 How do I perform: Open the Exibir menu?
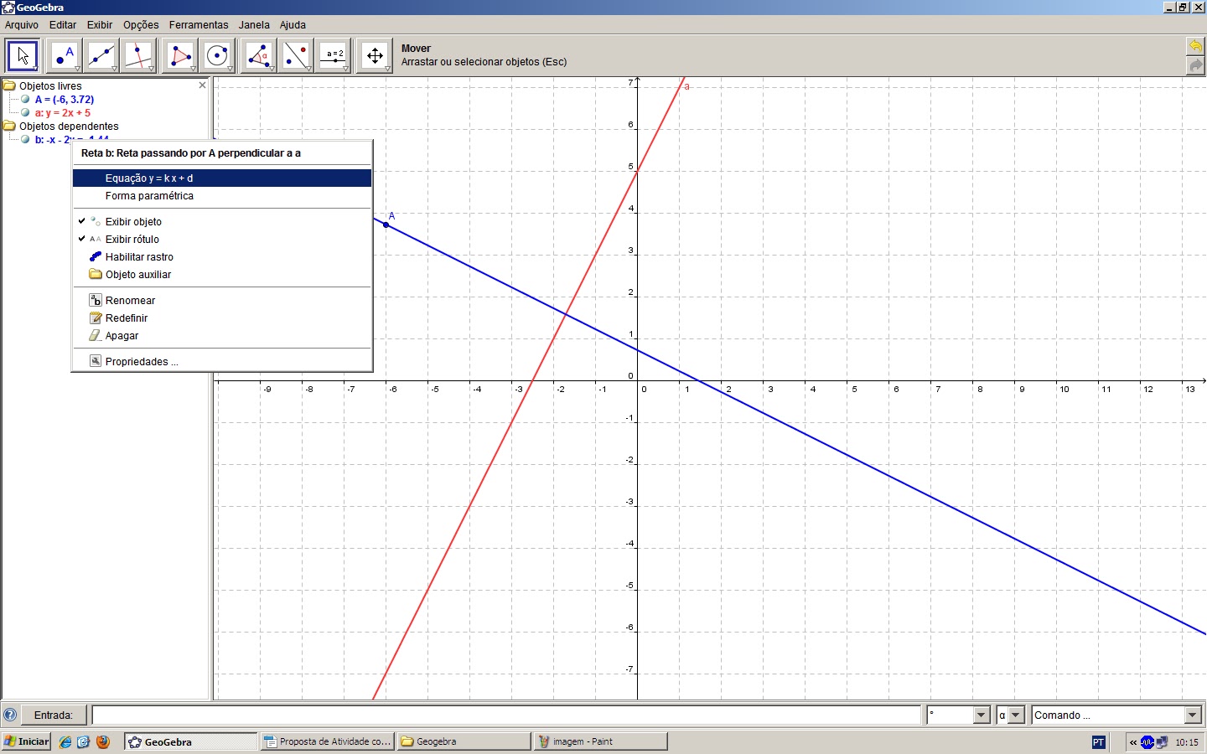click(x=100, y=25)
